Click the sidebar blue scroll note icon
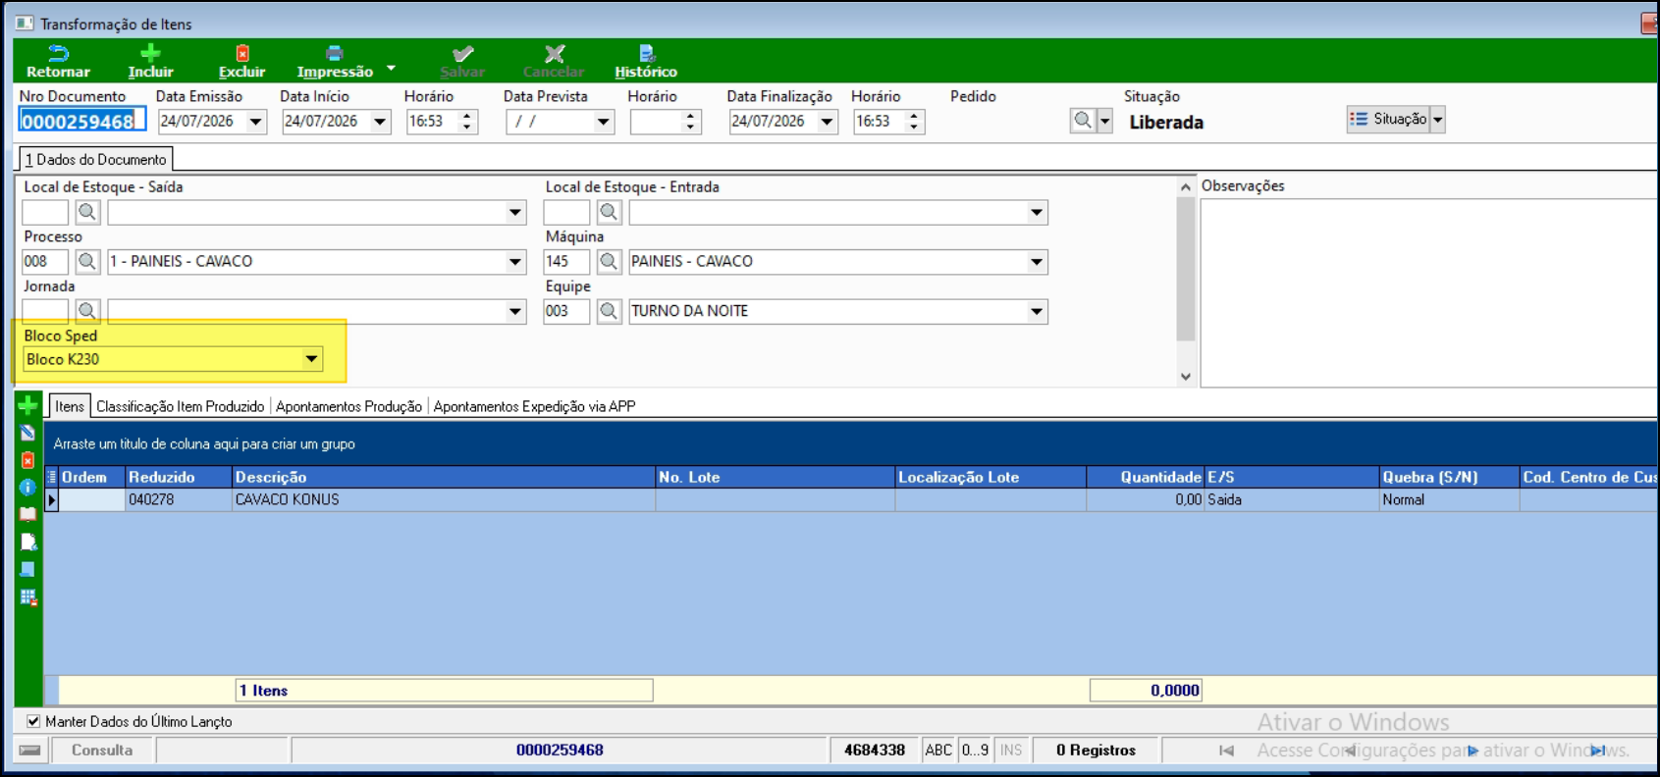Screen dimensions: 1660x777 tap(27, 569)
